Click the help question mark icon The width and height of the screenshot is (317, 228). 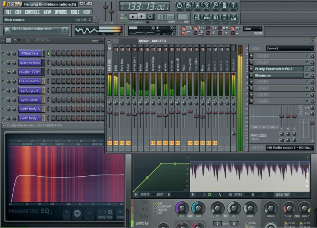coord(233,6)
